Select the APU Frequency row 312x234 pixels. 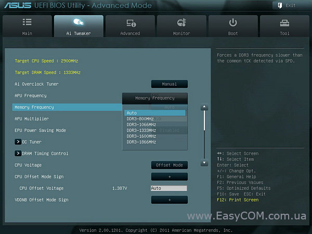[x=31, y=96]
